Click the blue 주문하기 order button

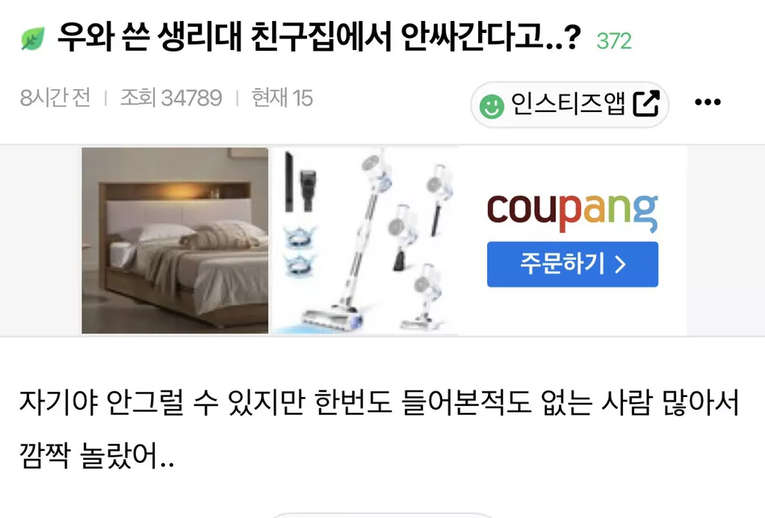click(x=572, y=264)
